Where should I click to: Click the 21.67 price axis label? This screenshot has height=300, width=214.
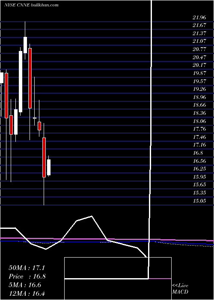199,25
